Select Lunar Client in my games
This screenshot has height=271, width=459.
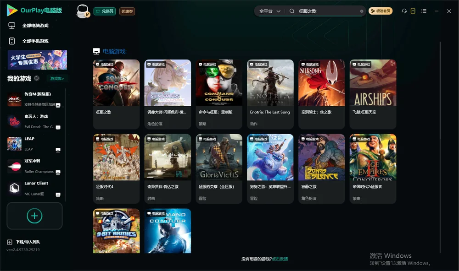[x=34, y=188]
